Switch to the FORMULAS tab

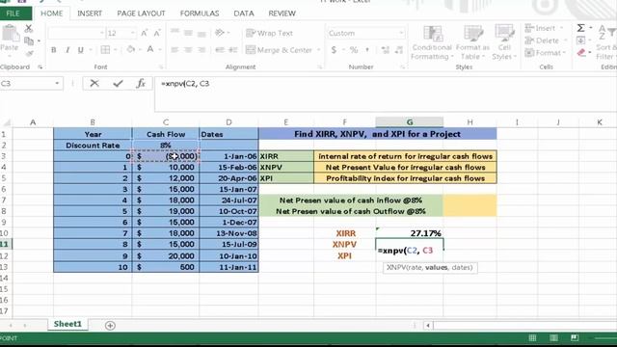click(x=200, y=13)
